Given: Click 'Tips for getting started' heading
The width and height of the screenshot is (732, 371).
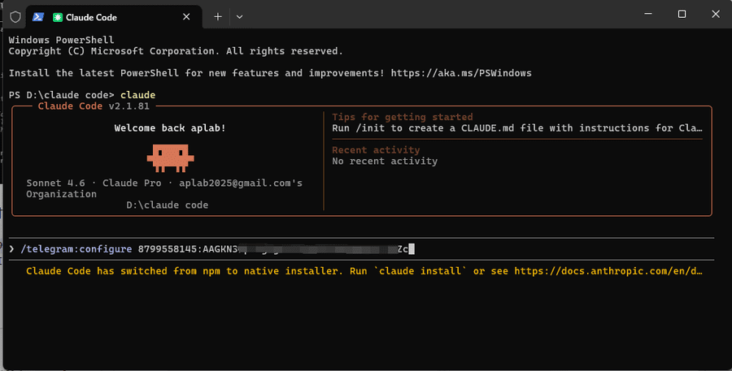Looking at the screenshot, I should pos(403,117).
